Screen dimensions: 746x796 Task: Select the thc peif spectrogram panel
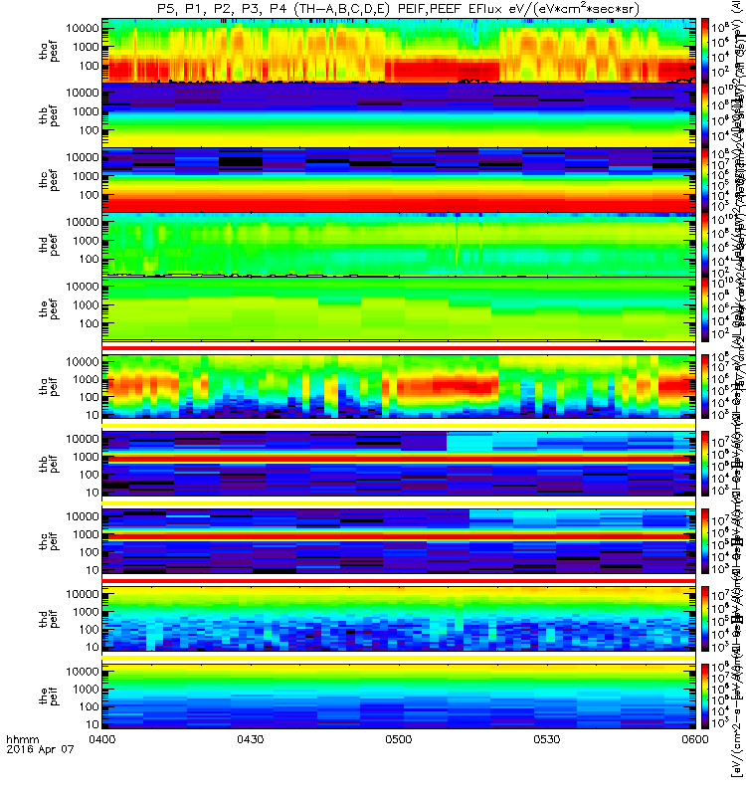399,541
